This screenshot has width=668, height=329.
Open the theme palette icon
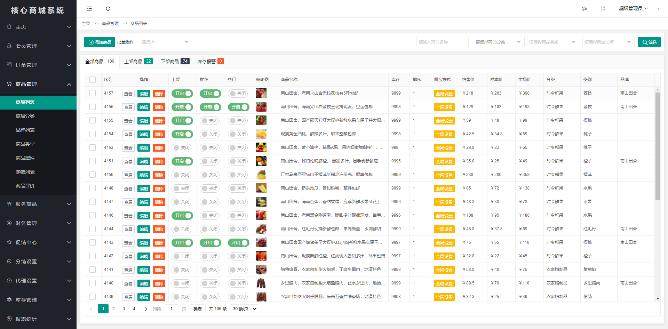click(584, 9)
